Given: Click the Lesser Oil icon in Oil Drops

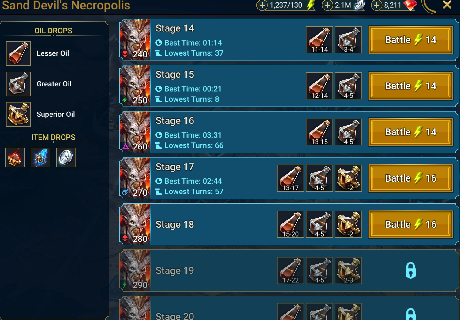Looking at the screenshot, I should point(18,53).
